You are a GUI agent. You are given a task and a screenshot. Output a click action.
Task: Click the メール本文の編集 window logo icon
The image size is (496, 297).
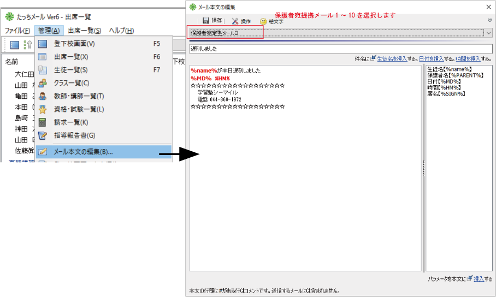pos(193,7)
